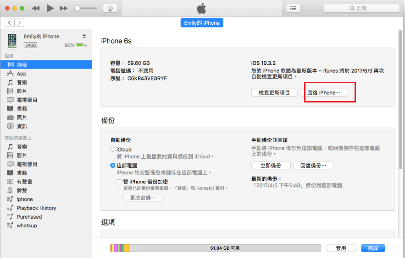Click 檢查更新項目 button
The width and height of the screenshot is (405, 258).
[274, 93]
